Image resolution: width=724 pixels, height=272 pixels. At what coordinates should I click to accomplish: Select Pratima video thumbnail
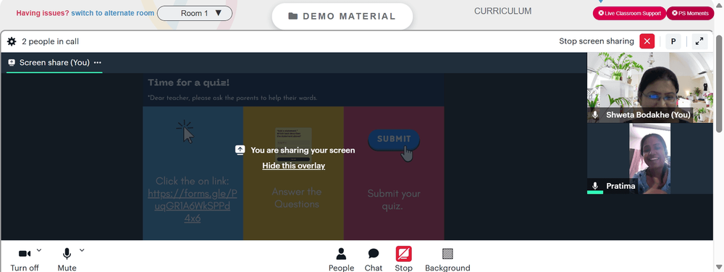649,158
